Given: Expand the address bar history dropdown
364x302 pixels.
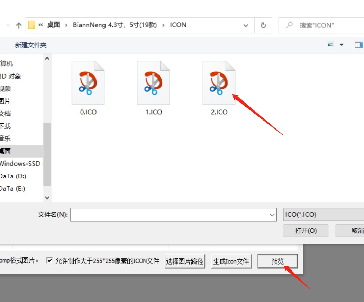Looking at the screenshot, I should pyautogui.click(x=246, y=25).
